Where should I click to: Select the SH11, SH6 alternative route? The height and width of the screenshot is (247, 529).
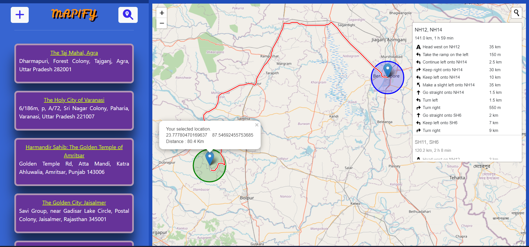click(x=427, y=142)
